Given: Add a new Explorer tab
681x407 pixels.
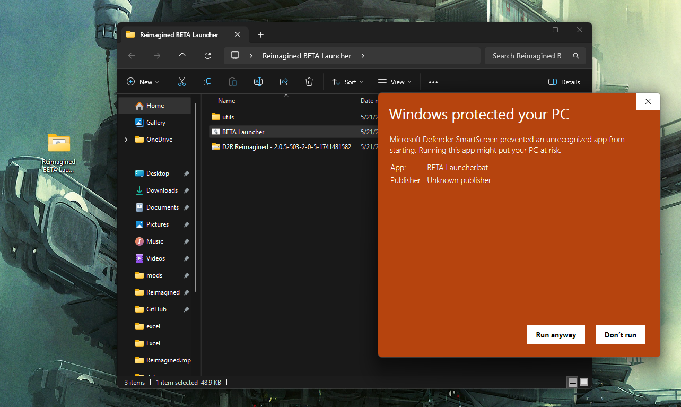Looking at the screenshot, I should [x=260, y=34].
